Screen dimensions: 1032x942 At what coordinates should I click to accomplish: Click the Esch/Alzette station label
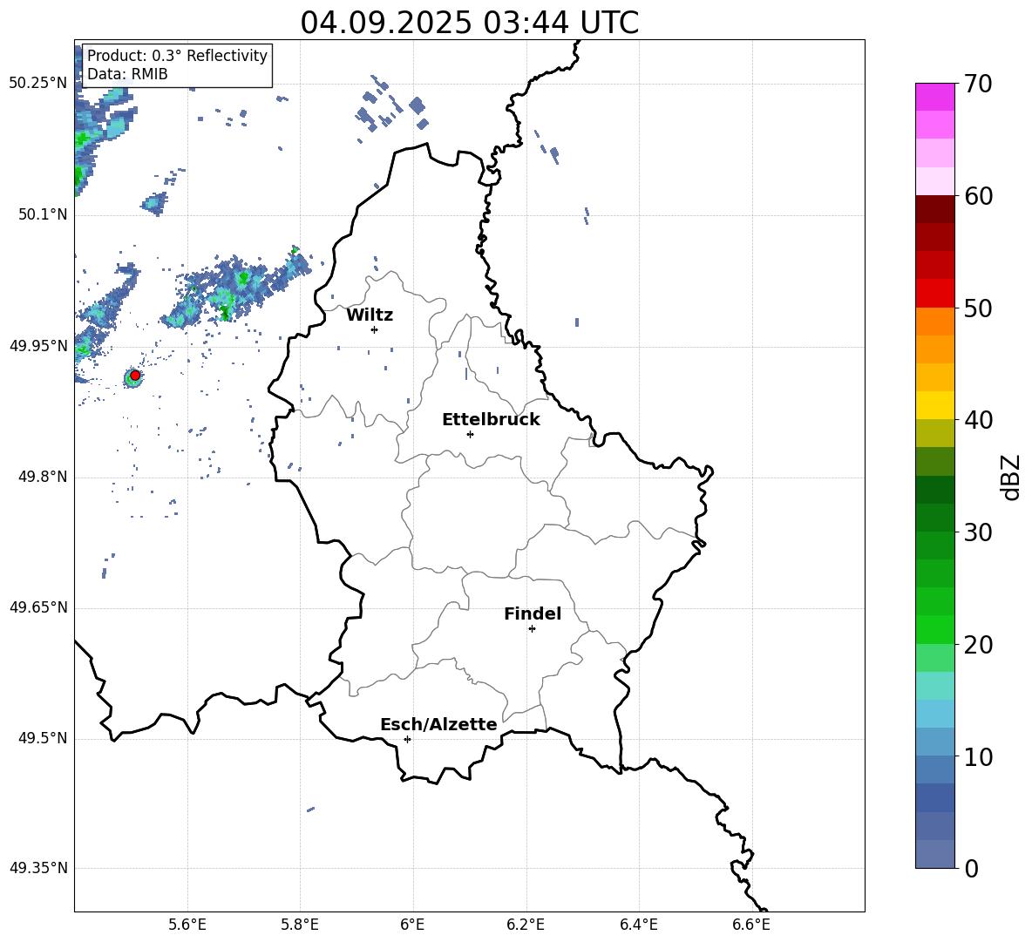pos(438,724)
